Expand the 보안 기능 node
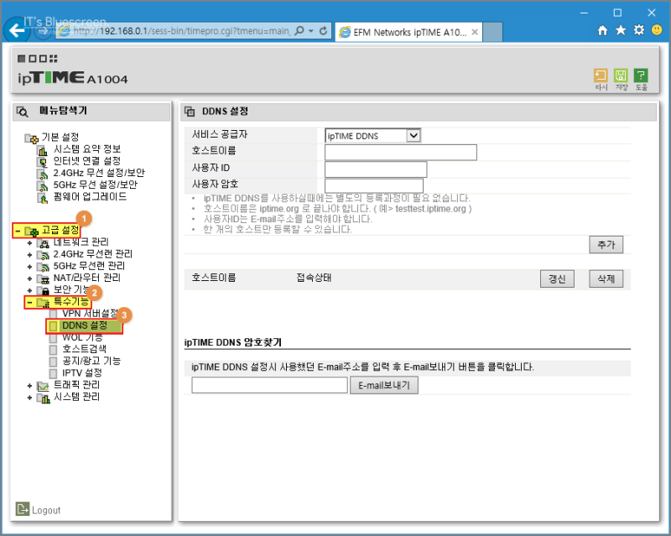 pos(29,291)
